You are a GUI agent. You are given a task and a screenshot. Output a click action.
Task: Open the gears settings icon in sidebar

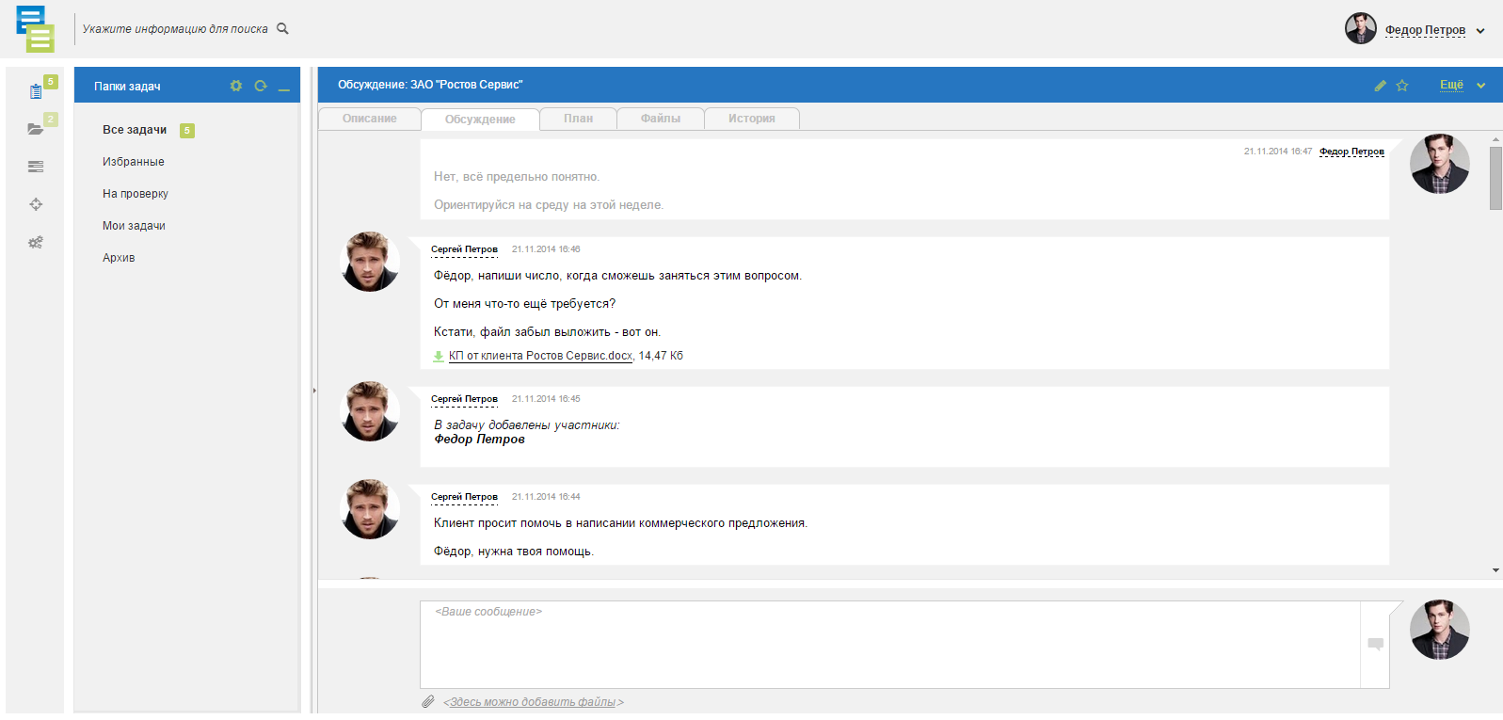coord(36,243)
